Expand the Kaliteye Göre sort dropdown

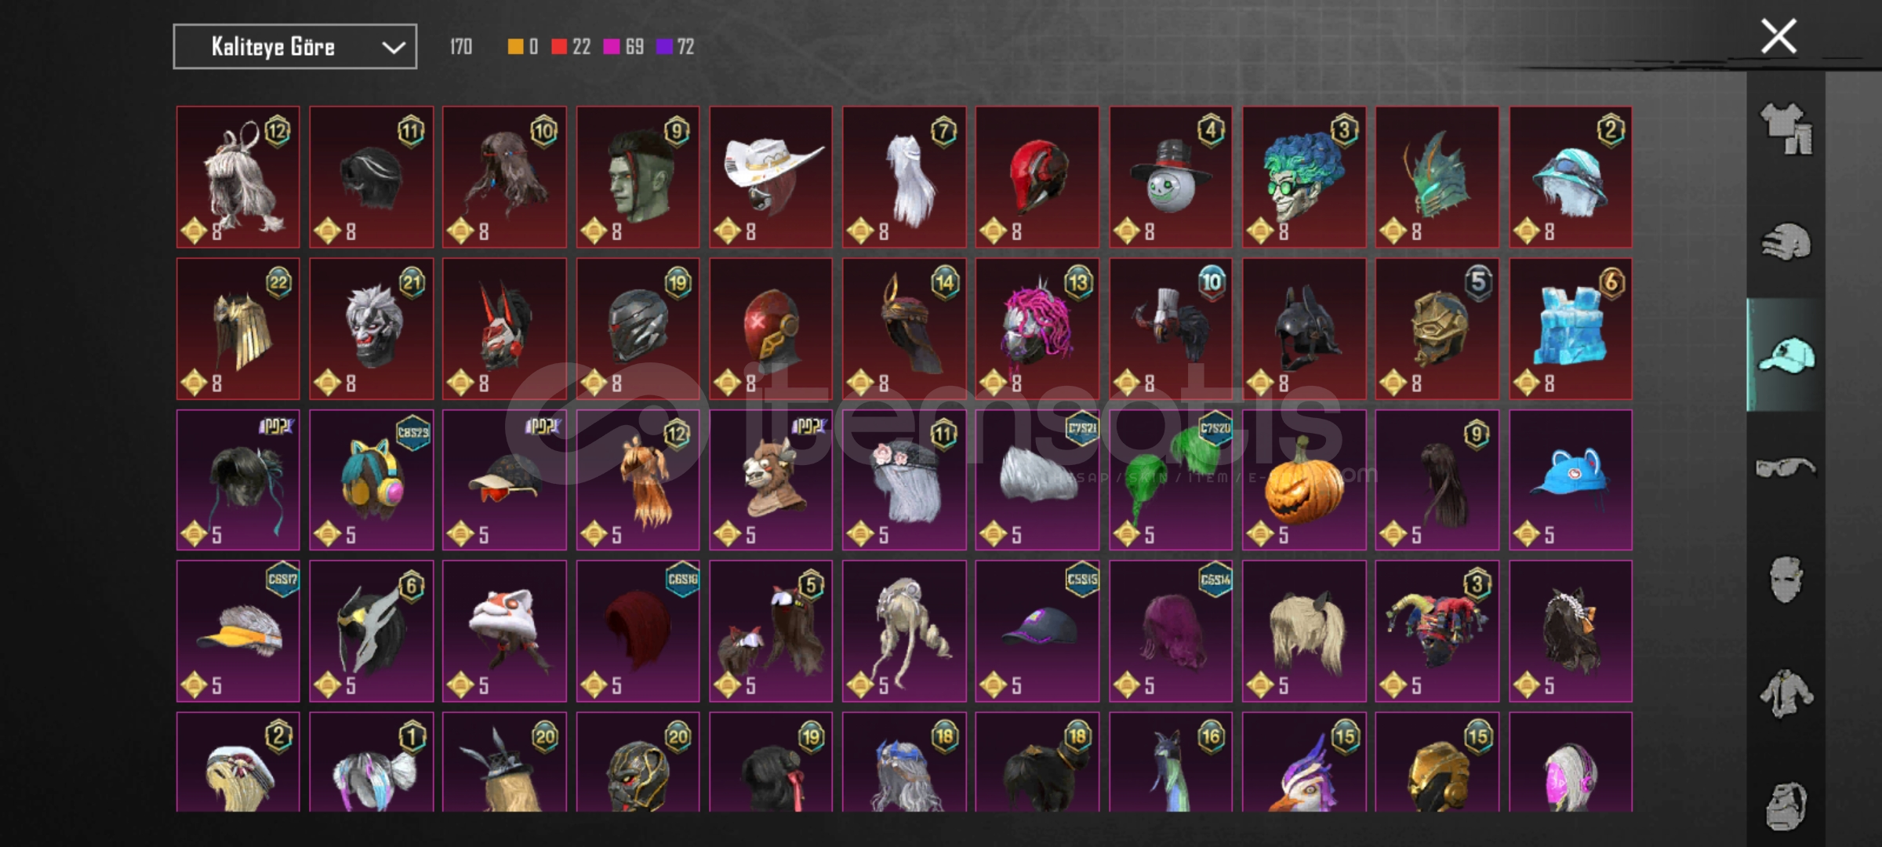point(295,47)
